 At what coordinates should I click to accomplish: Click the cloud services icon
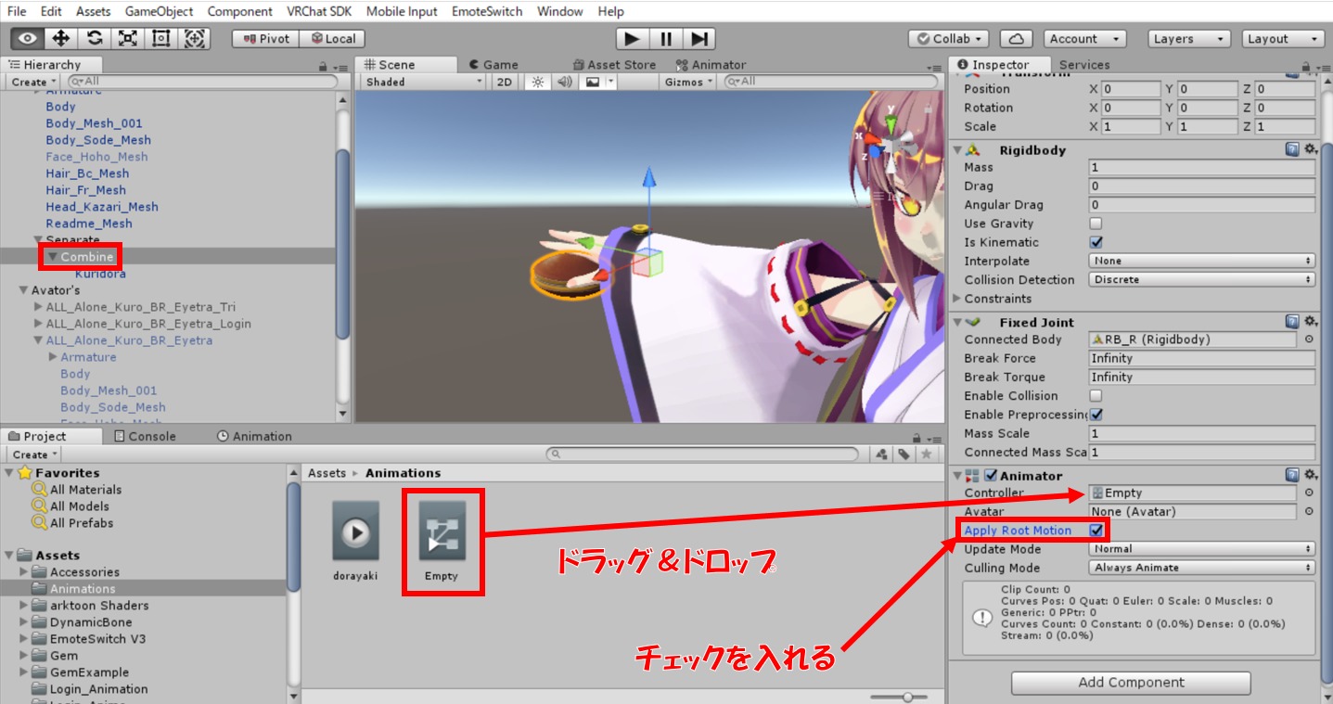pos(1016,39)
